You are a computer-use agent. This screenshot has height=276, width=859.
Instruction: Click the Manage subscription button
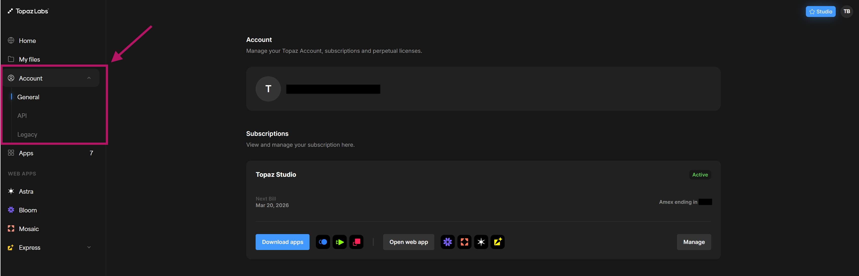click(693, 242)
